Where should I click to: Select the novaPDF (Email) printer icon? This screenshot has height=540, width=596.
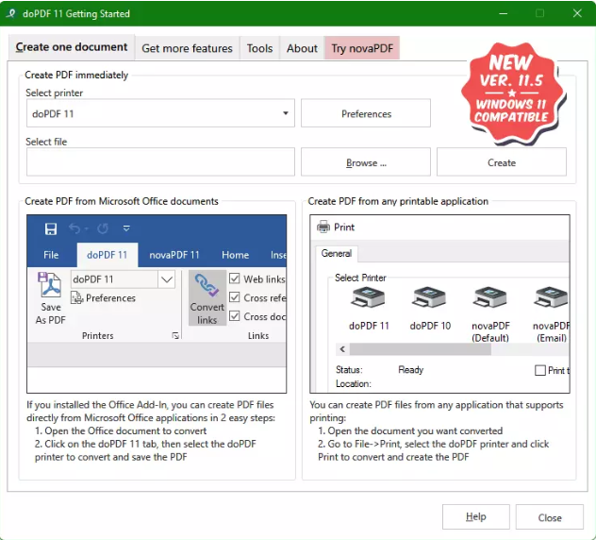[x=551, y=296]
